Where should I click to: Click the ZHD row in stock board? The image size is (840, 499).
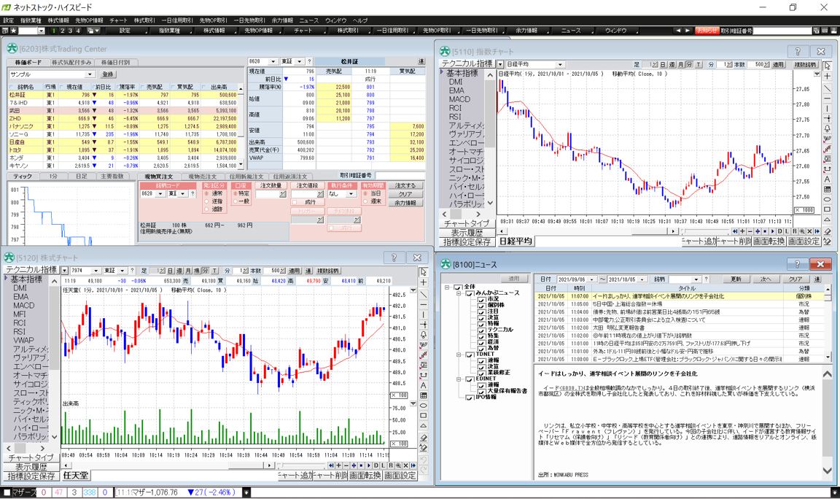click(x=122, y=118)
